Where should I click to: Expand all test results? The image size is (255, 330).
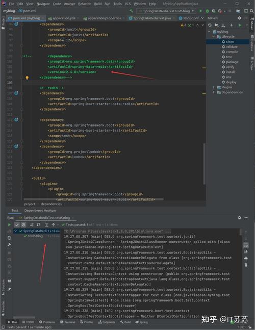(x=47, y=225)
